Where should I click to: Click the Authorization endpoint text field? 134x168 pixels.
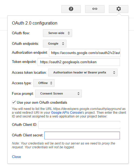click(x=85, y=53)
